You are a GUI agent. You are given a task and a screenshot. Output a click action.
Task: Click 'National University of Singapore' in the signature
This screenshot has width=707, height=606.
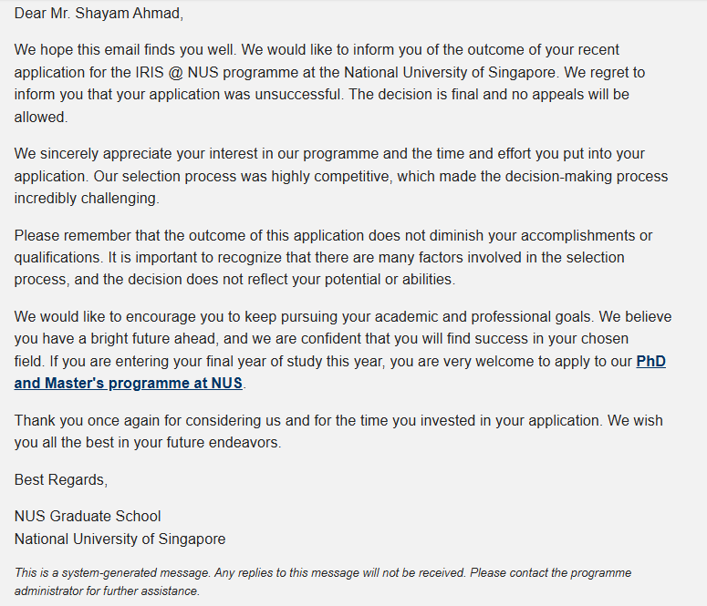(120, 539)
